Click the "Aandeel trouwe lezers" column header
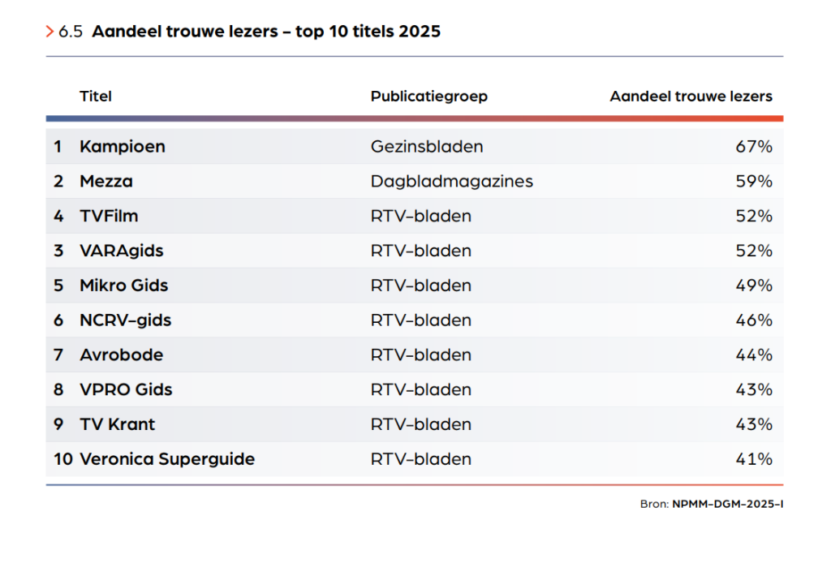This screenshot has width=831, height=563. pos(691,97)
